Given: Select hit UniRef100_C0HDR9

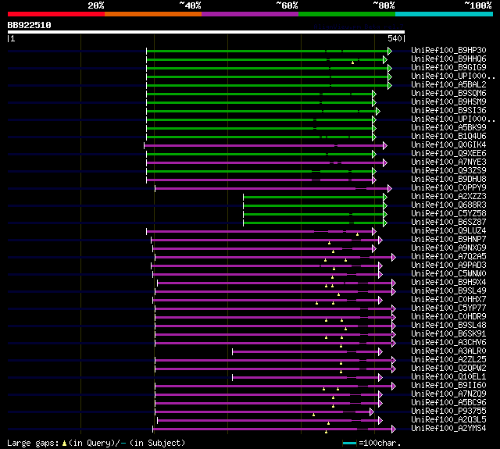Looking at the screenshot, I should point(448,317).
